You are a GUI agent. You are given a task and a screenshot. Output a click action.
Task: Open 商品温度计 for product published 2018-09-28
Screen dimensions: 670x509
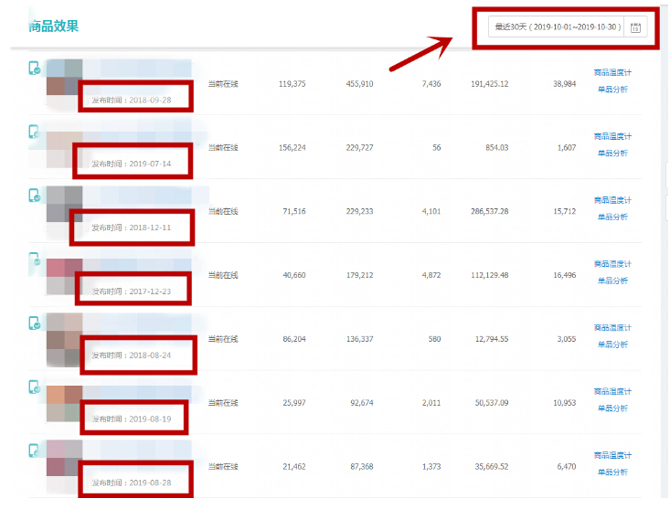612,72
